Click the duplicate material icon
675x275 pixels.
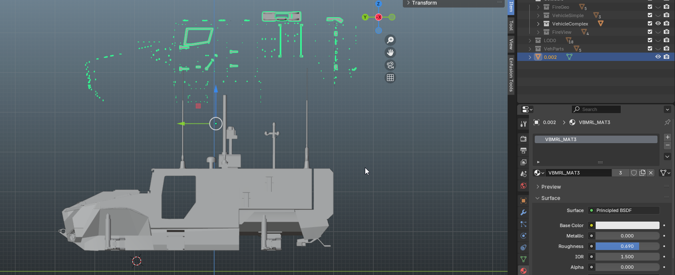click(x=642, y=173)
